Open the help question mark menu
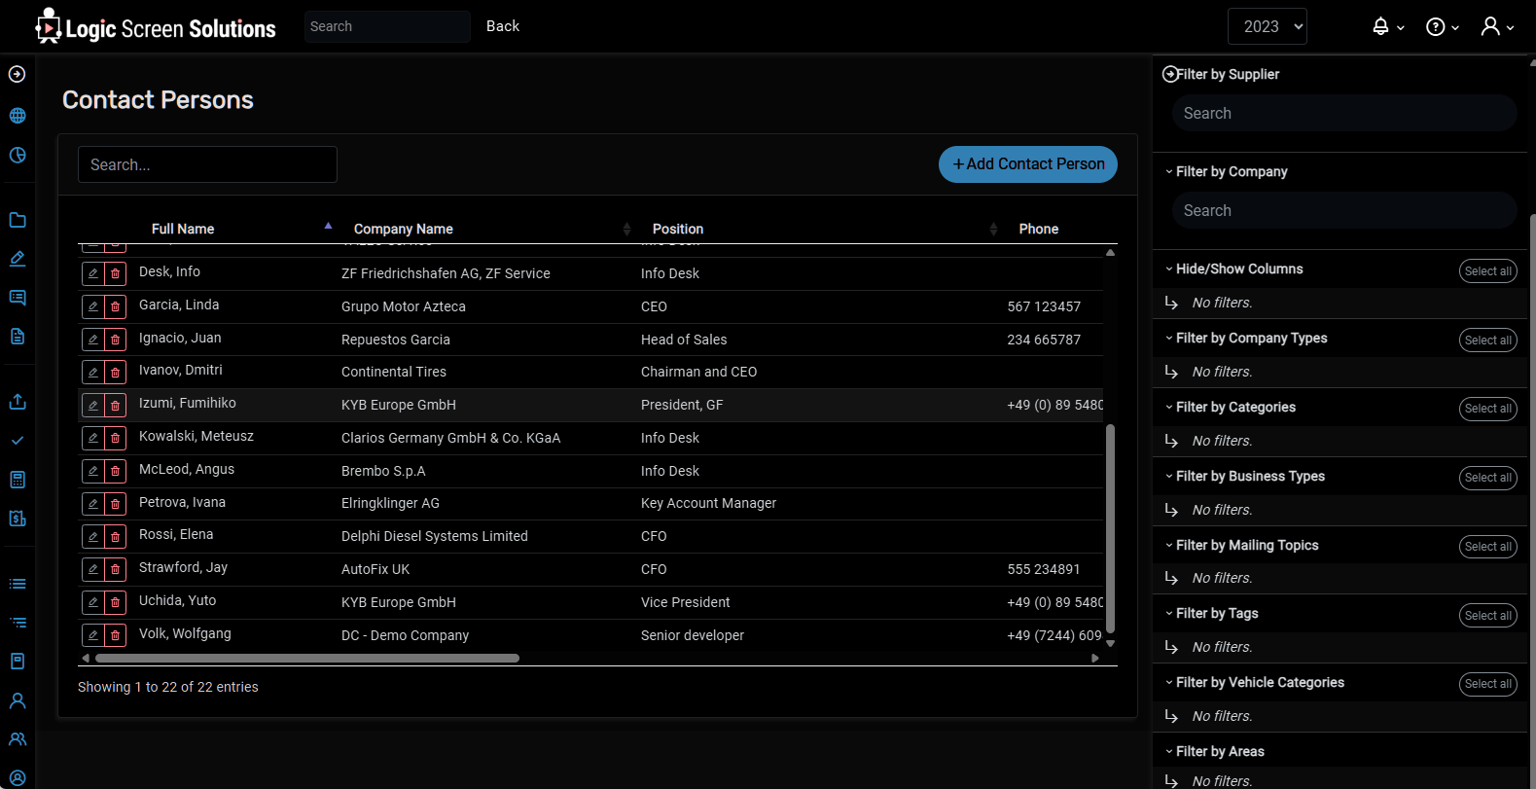Image resolution: width=1536 pixels, height=789 pixels. click(x=1442, y=26)
